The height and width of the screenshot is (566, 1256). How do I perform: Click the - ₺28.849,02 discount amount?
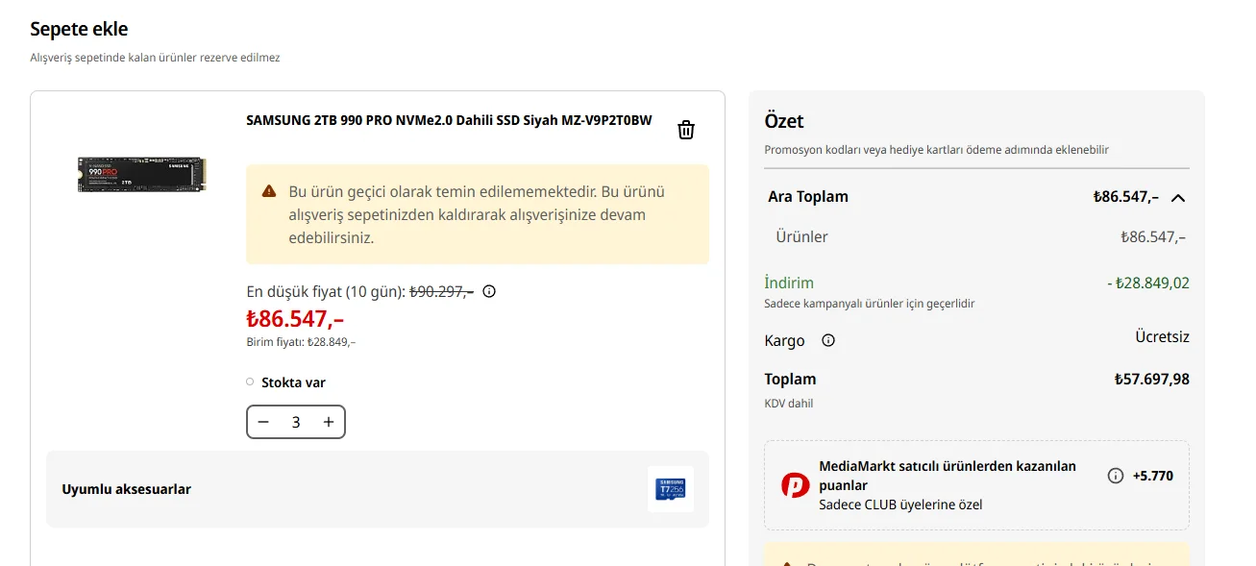pyautogui.click(x=1148, y=283)
